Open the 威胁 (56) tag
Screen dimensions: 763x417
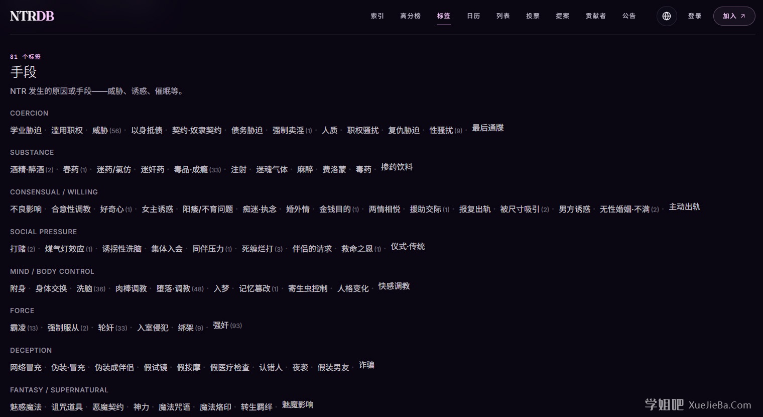106,130
